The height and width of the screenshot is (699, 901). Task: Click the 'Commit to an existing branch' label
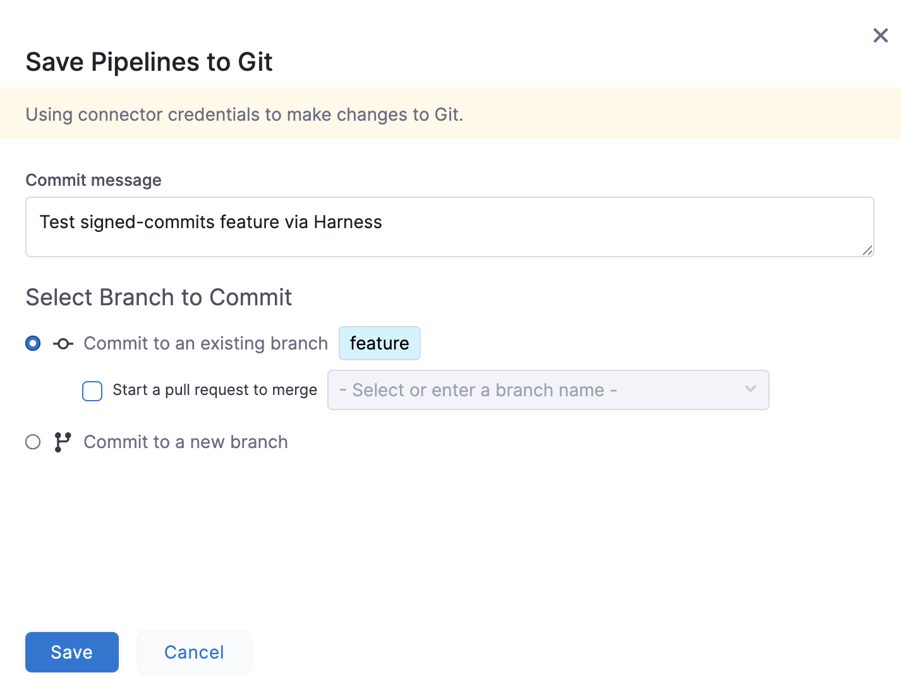point(205,343)
